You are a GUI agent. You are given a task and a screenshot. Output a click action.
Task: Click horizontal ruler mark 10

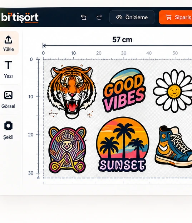click(x=73, y=53)
